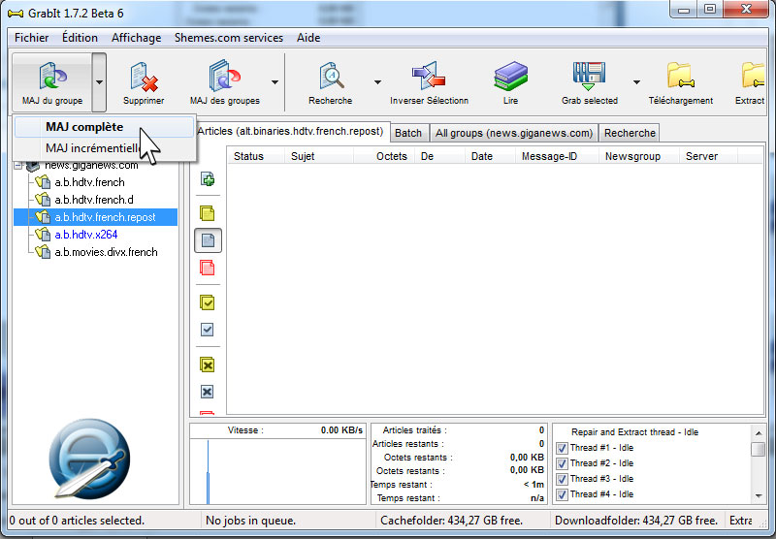This screenshot has height=539, width=776.
Task: Click the blue checkmark select icon
Action: [x=208, y=330]
